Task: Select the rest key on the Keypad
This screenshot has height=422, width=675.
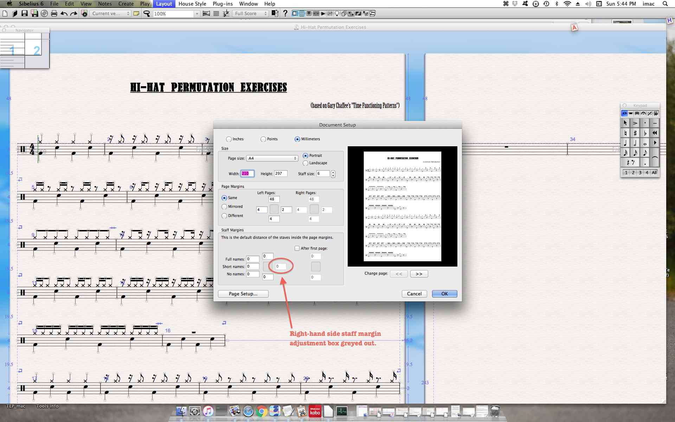Action: tap(630, 162)
